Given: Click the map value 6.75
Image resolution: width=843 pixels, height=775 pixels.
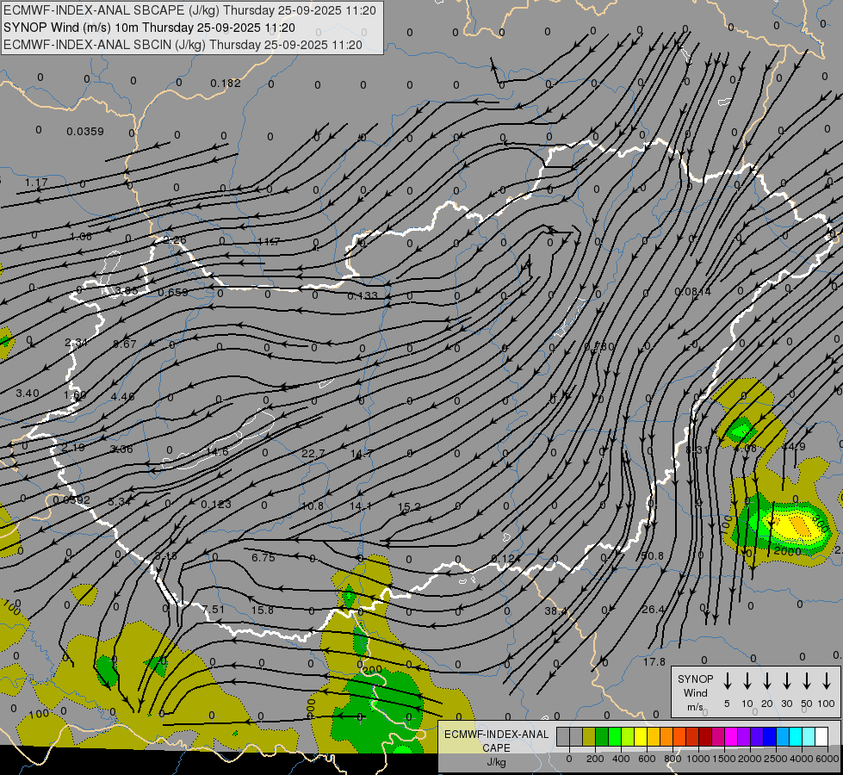Looking at the screenshot, I should tap(263, 558).
